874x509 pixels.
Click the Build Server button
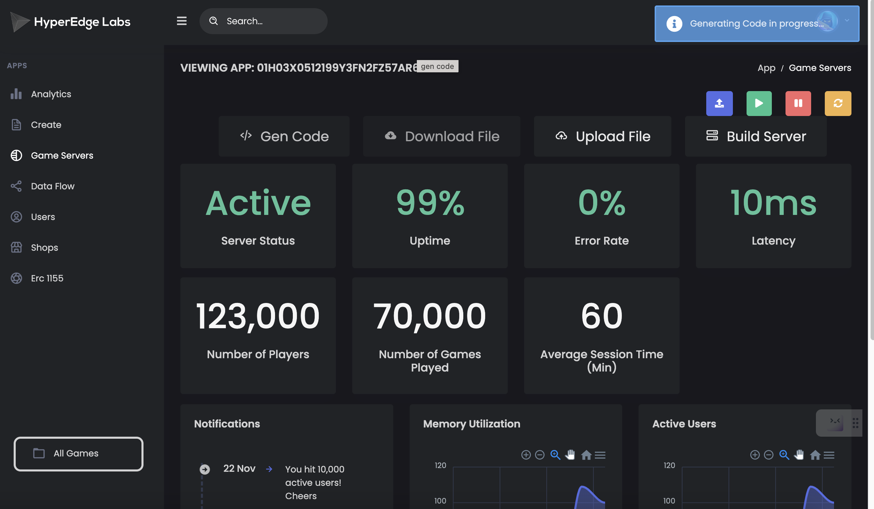coord(755,136)
